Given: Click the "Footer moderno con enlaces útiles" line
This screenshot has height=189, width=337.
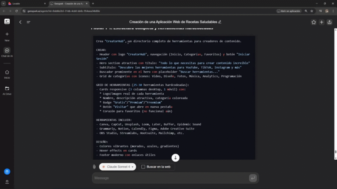Looking at the screenshot, I should [126, 155].
